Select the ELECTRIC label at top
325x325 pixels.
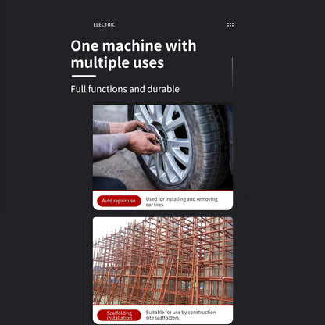pos(104,25)
